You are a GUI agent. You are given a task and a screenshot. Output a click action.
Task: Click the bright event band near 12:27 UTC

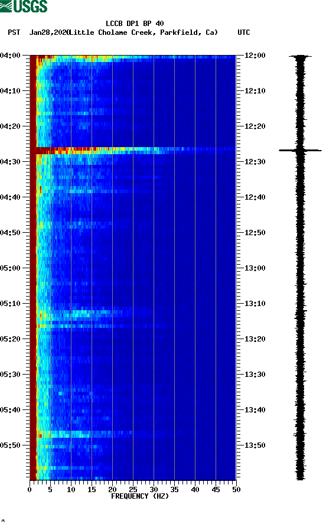pyautogui.click(x=133, y=151)
